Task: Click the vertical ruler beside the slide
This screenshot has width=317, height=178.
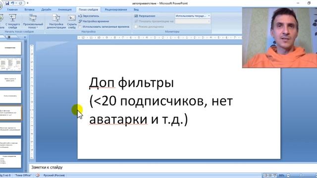Action: click(32, 102)
